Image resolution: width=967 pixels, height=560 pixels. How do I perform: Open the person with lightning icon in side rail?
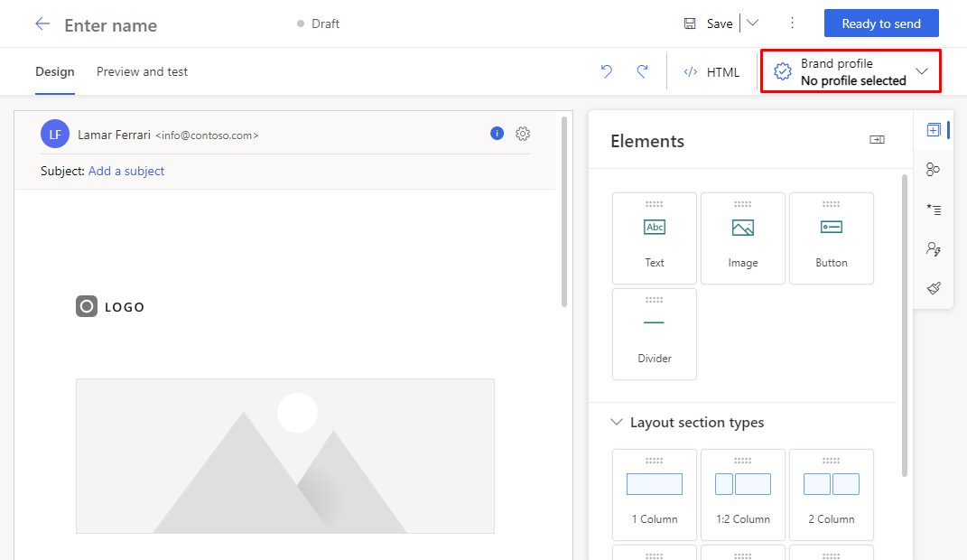click(933, 248)
